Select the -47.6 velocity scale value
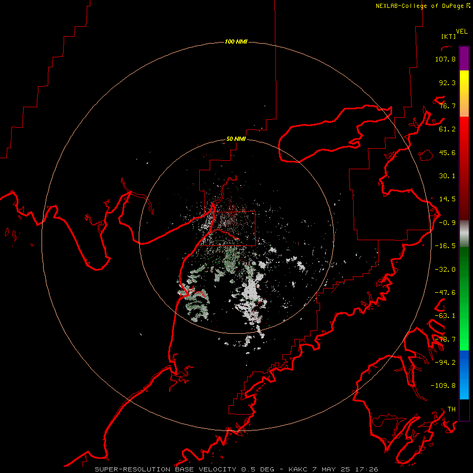The width and height of the screenshot is (473, 473). [x=445, y=293]
